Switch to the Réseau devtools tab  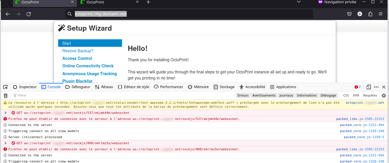click(x=104, y=87)
